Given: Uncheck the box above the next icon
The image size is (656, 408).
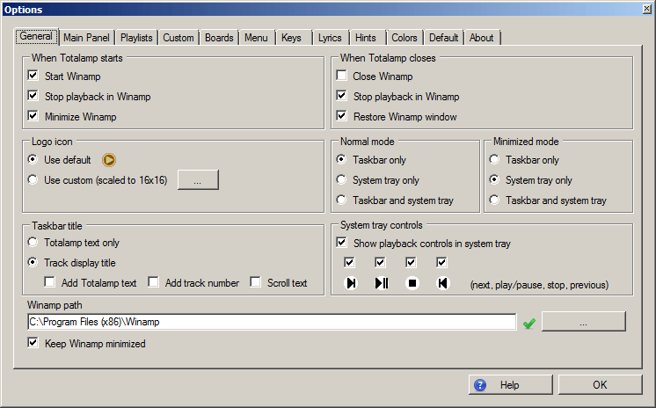Looking at the screenshot, I should pos(349,262).
